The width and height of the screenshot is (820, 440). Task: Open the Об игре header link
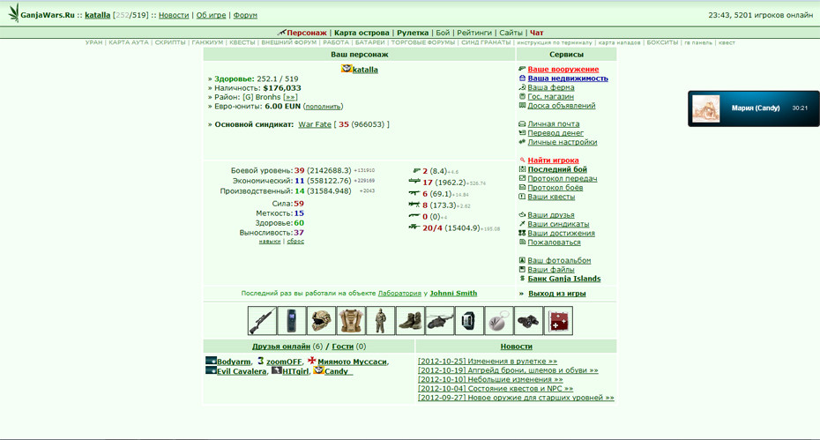click(212, 15)
